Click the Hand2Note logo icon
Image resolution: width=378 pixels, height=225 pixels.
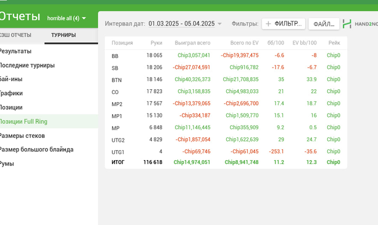click(347, 24)
